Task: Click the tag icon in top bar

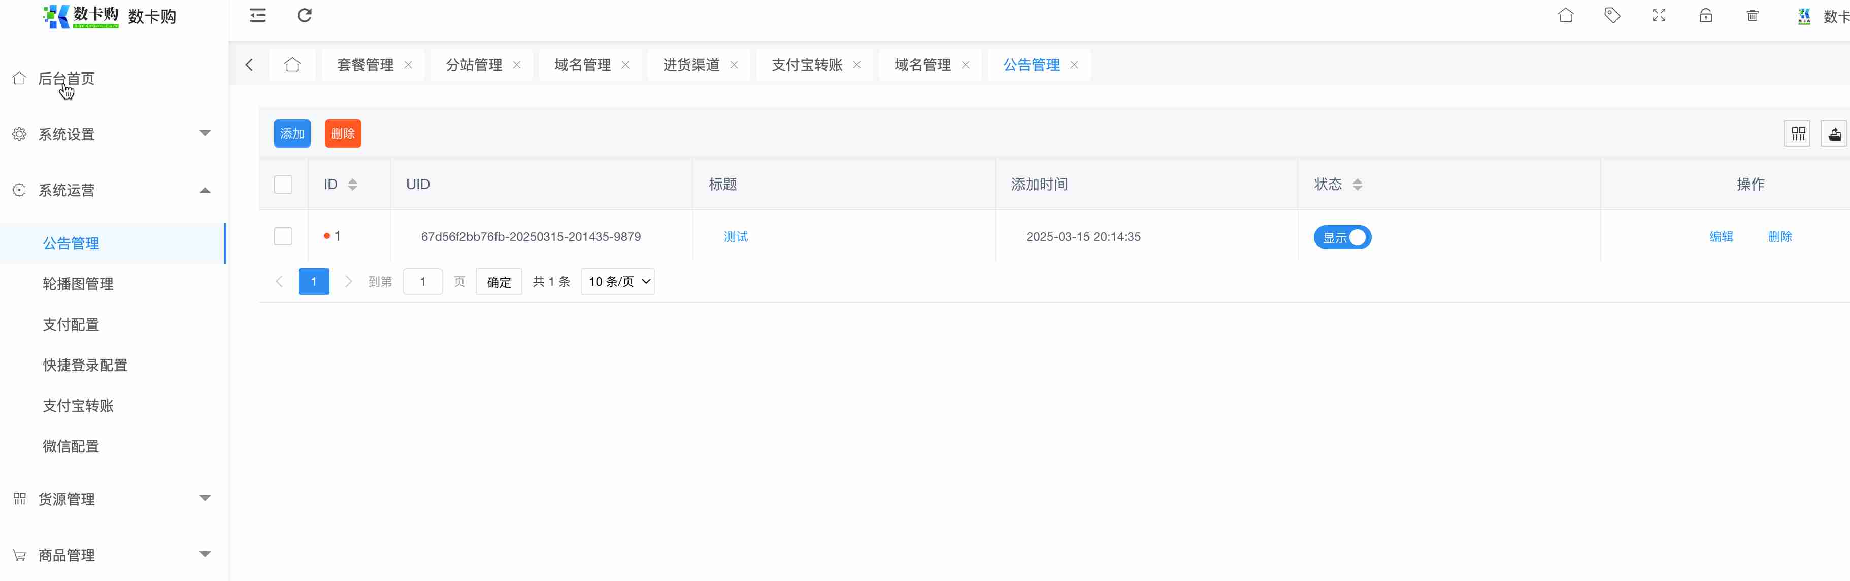Action: pyautogui.click(x=1612, y=15)
